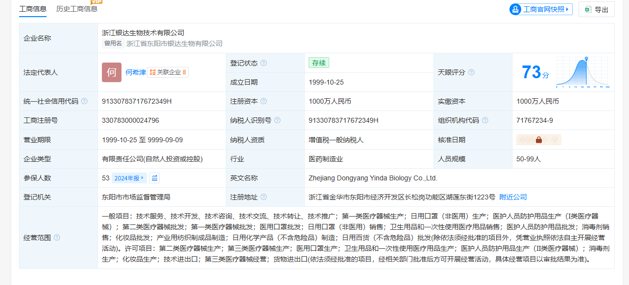Click help icon beside 注册资本

(x=264, y=101)
